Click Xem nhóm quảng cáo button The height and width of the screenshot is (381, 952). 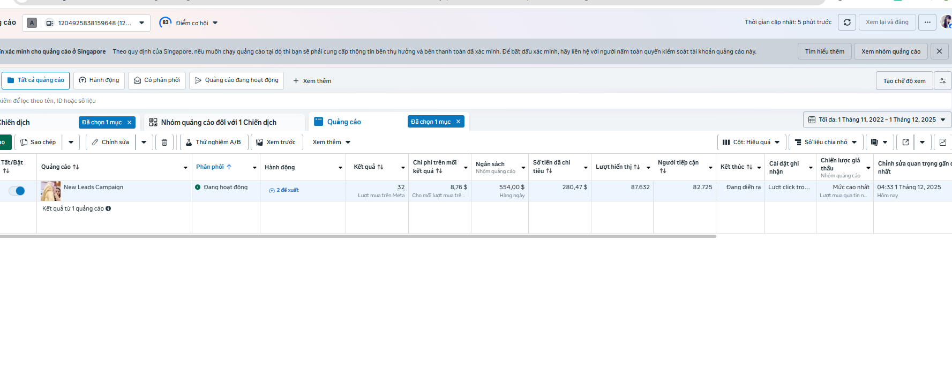pyautogui.click(x=891, y=51)
